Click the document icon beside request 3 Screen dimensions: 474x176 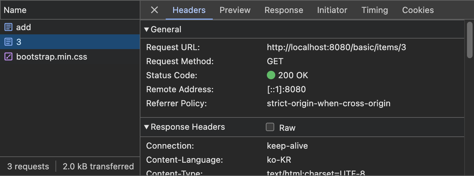pos(8,42)
